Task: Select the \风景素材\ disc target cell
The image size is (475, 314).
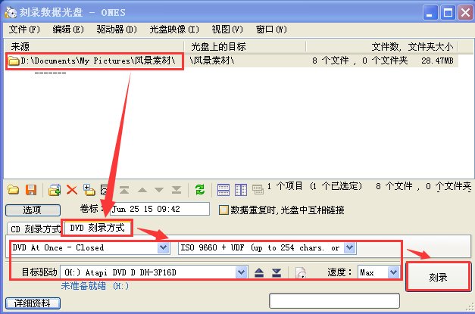Action: click(212, 61)
